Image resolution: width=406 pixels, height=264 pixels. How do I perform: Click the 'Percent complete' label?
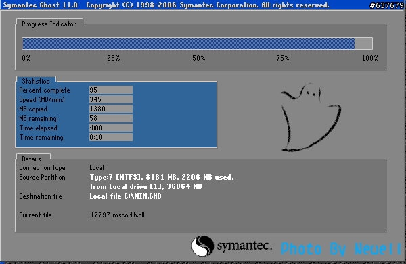coord(45,90)
